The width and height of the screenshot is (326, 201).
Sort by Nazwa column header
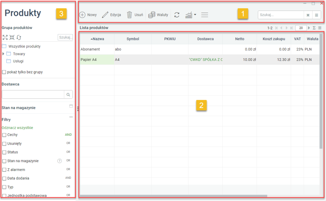click(97, 39)
